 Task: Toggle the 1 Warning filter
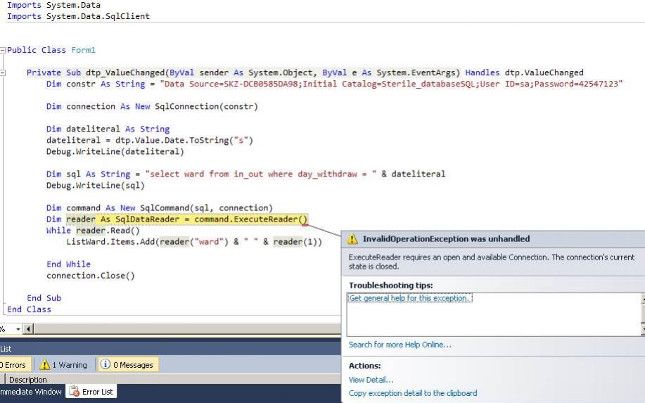point(65,365)
